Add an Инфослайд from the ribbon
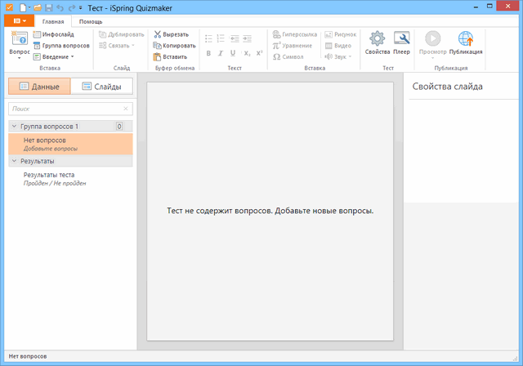This screenshot has width=523, height=366. [53, 35]
